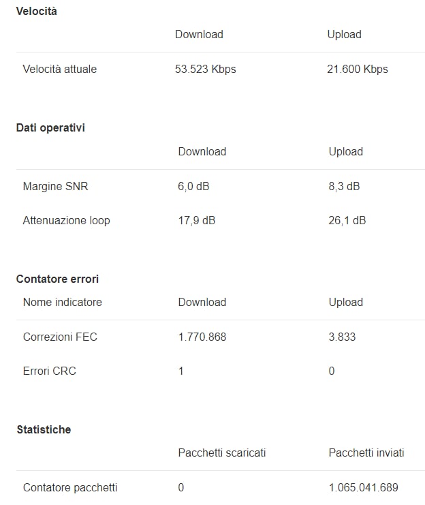Click the Velocità section heading
Image resolution: width=425 pixels, height=505 pixels.
36,12
